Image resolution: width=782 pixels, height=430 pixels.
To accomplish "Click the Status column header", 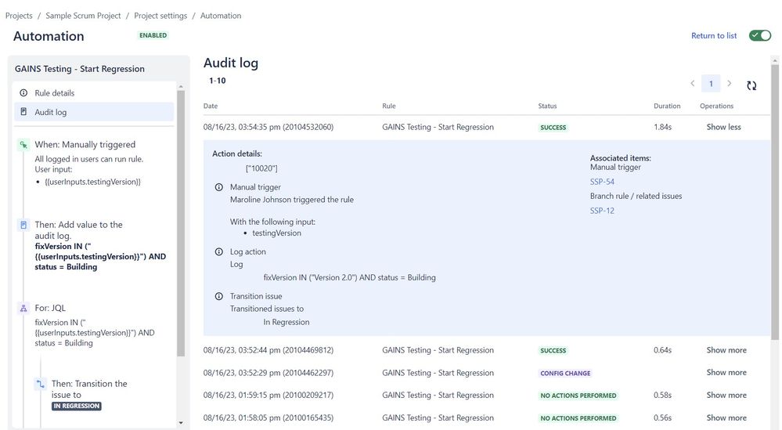I will click(547, 106).
